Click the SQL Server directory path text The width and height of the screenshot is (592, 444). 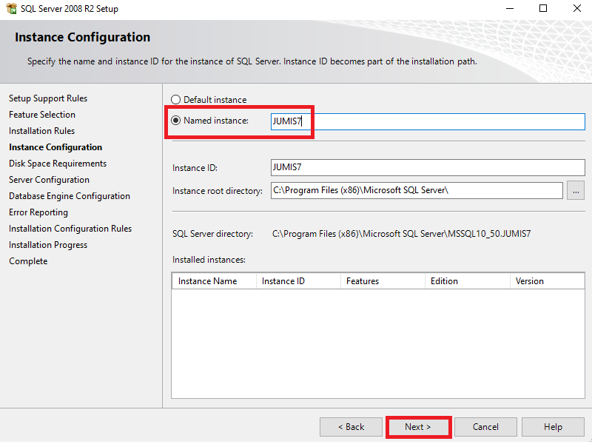pos(401,234)
